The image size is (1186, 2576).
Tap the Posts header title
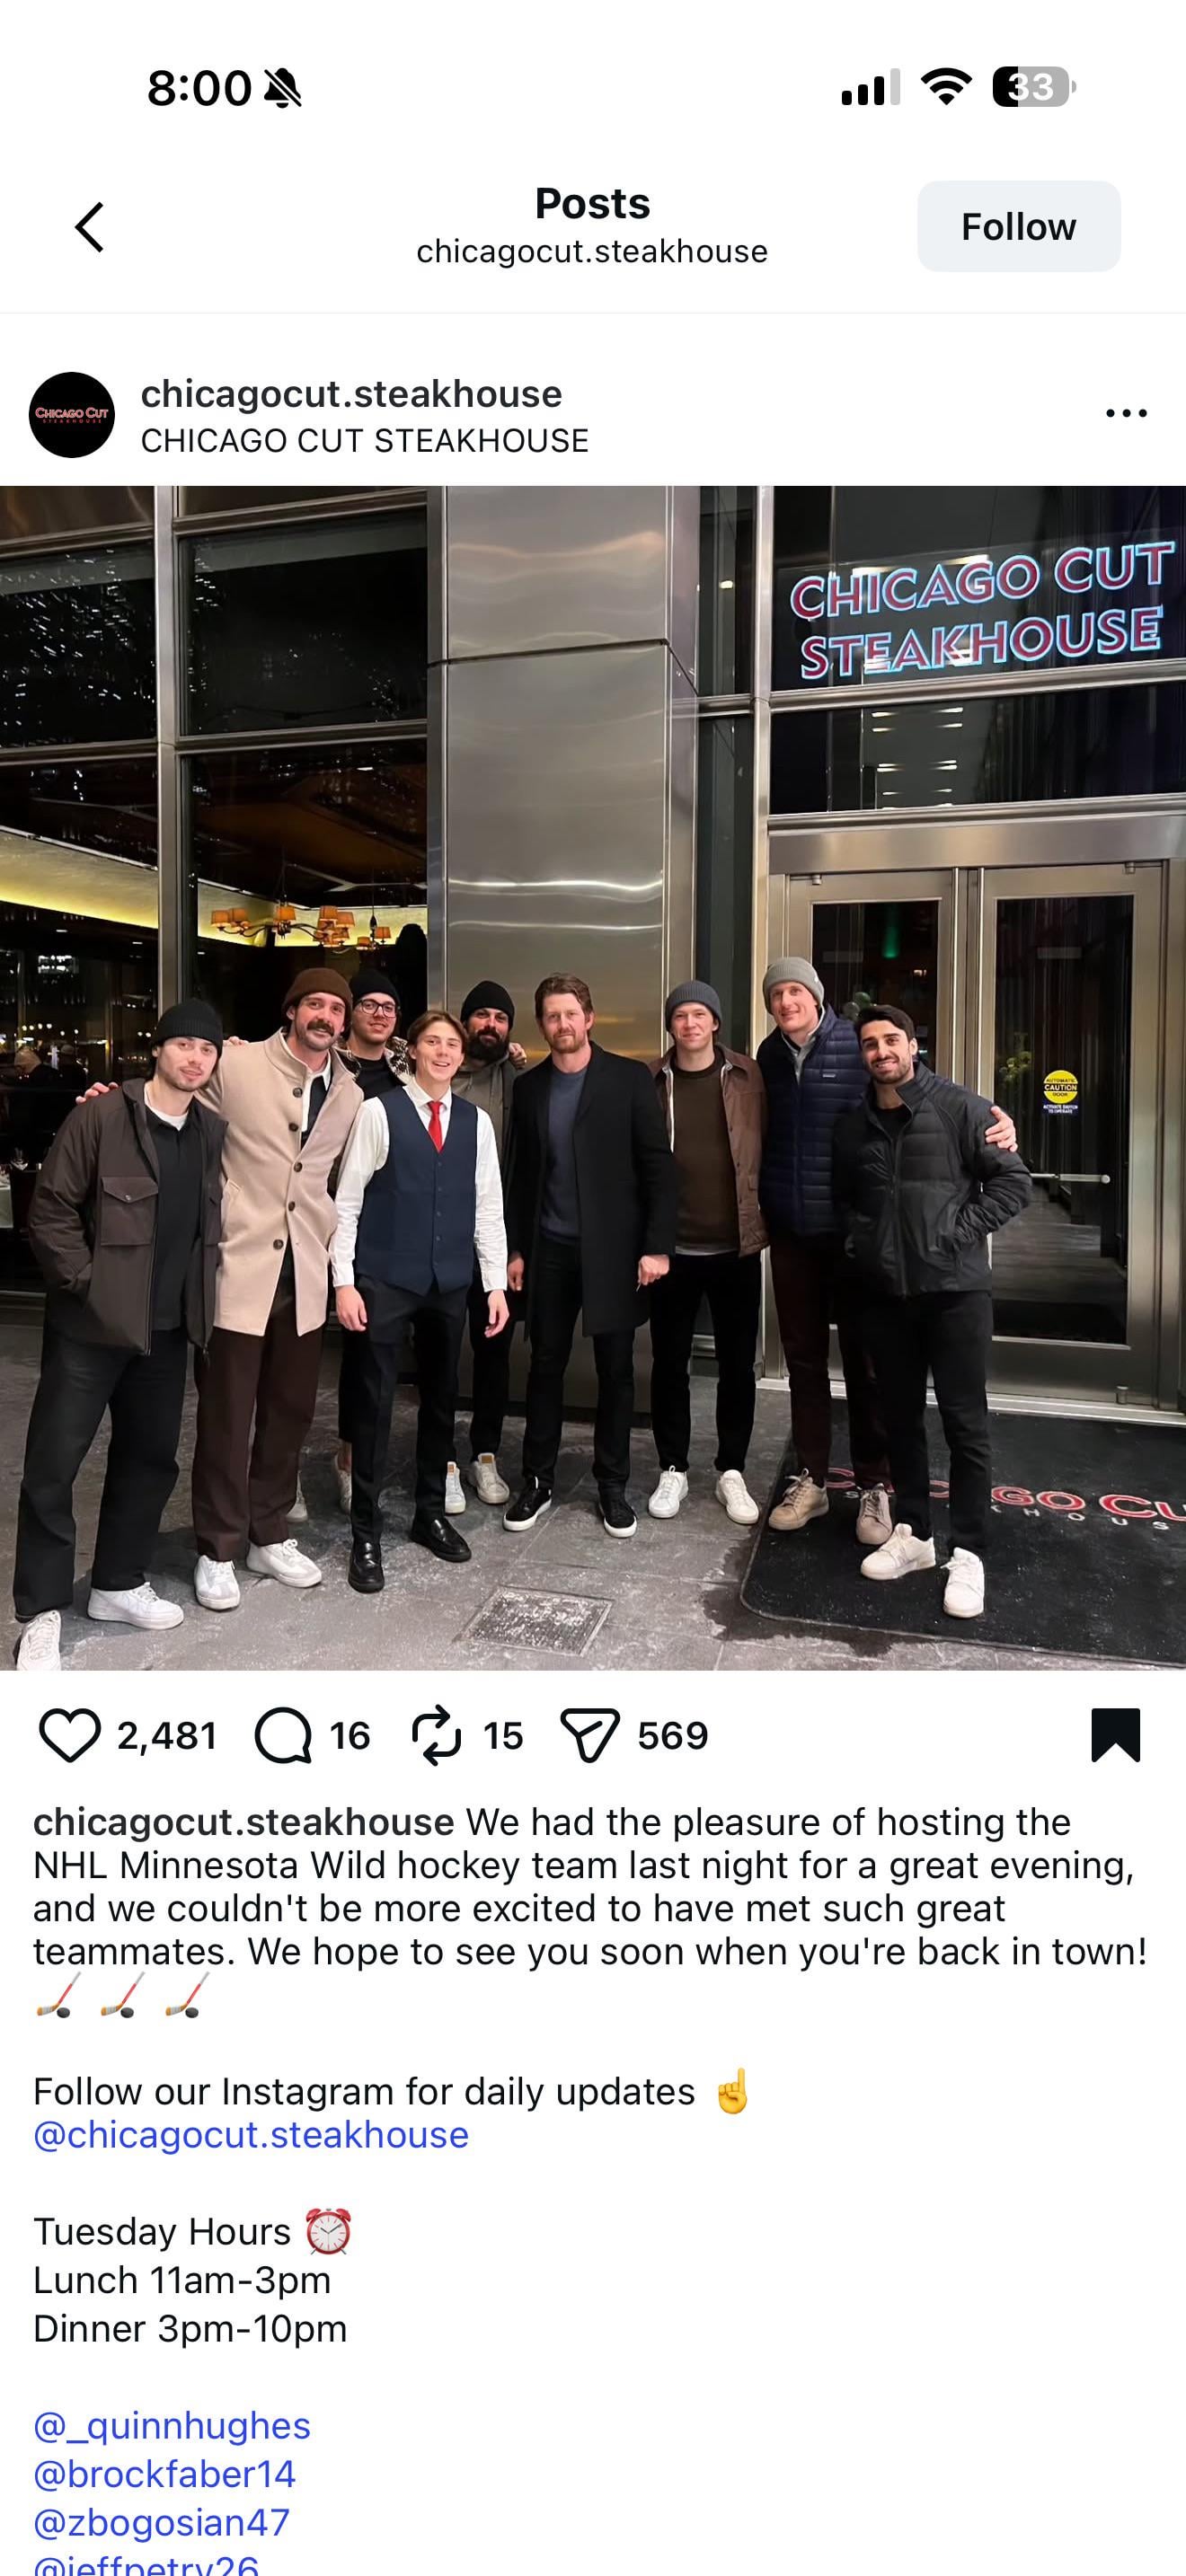tap(592, 203)
